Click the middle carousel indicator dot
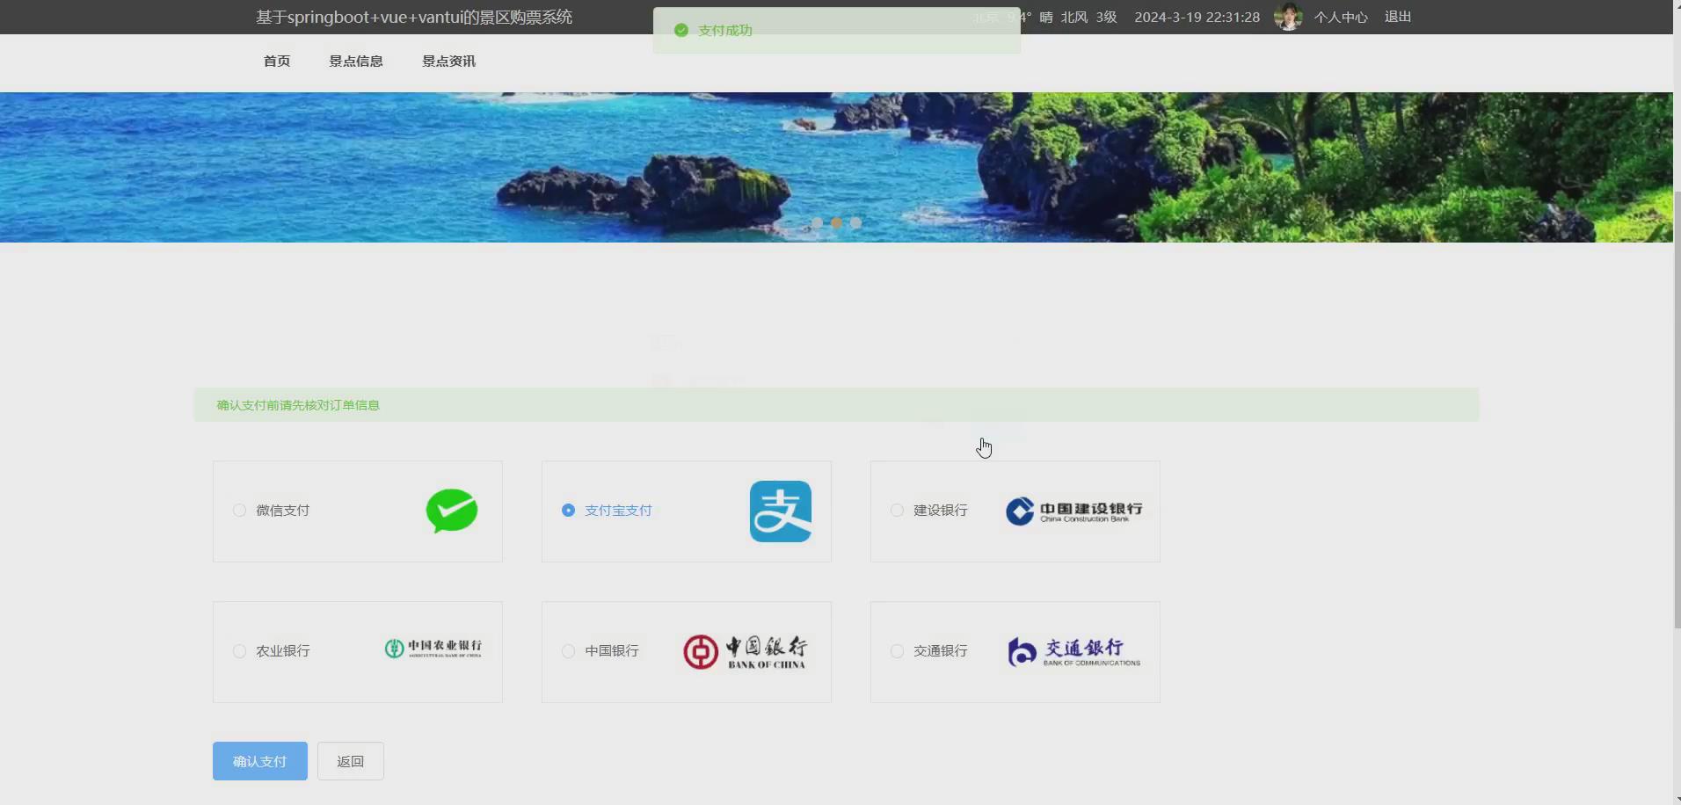 pyautogui.click(x=837, y=222)
